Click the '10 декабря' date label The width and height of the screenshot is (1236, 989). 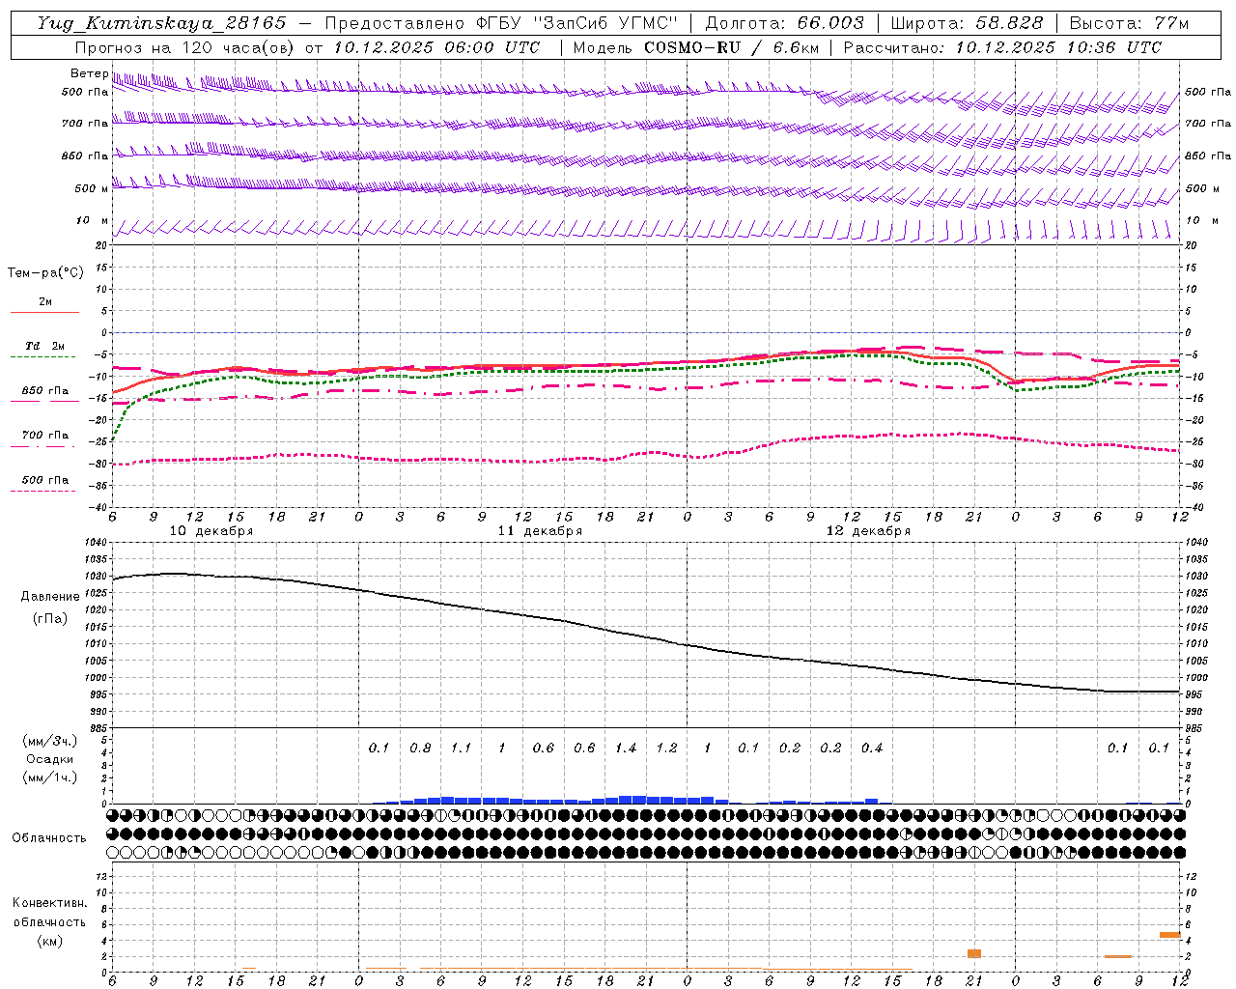pyautogui.click(x=211, y=531)
